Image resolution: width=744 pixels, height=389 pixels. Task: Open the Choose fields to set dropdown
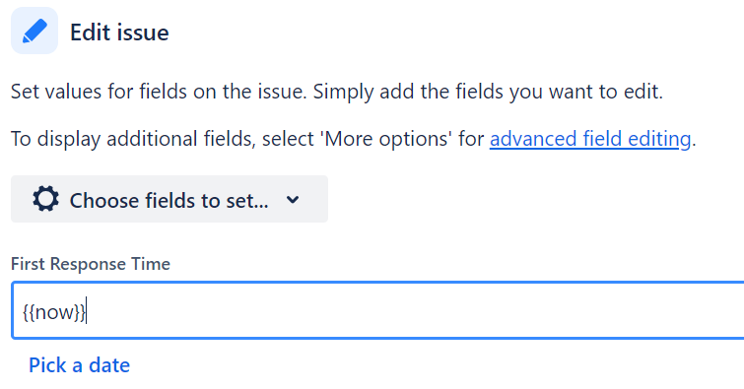(169, 199)
